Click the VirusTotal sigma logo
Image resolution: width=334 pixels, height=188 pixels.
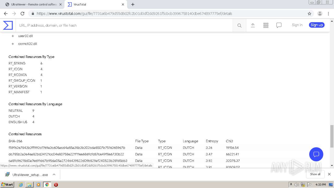[8, 25]
